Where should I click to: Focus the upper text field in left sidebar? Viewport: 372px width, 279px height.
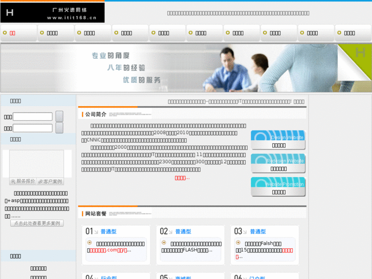[33, 117]
